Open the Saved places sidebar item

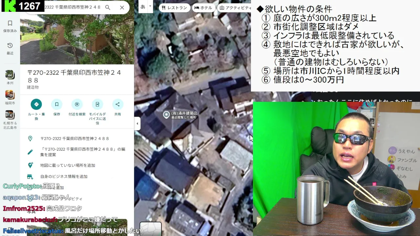(x=10, y=26)
